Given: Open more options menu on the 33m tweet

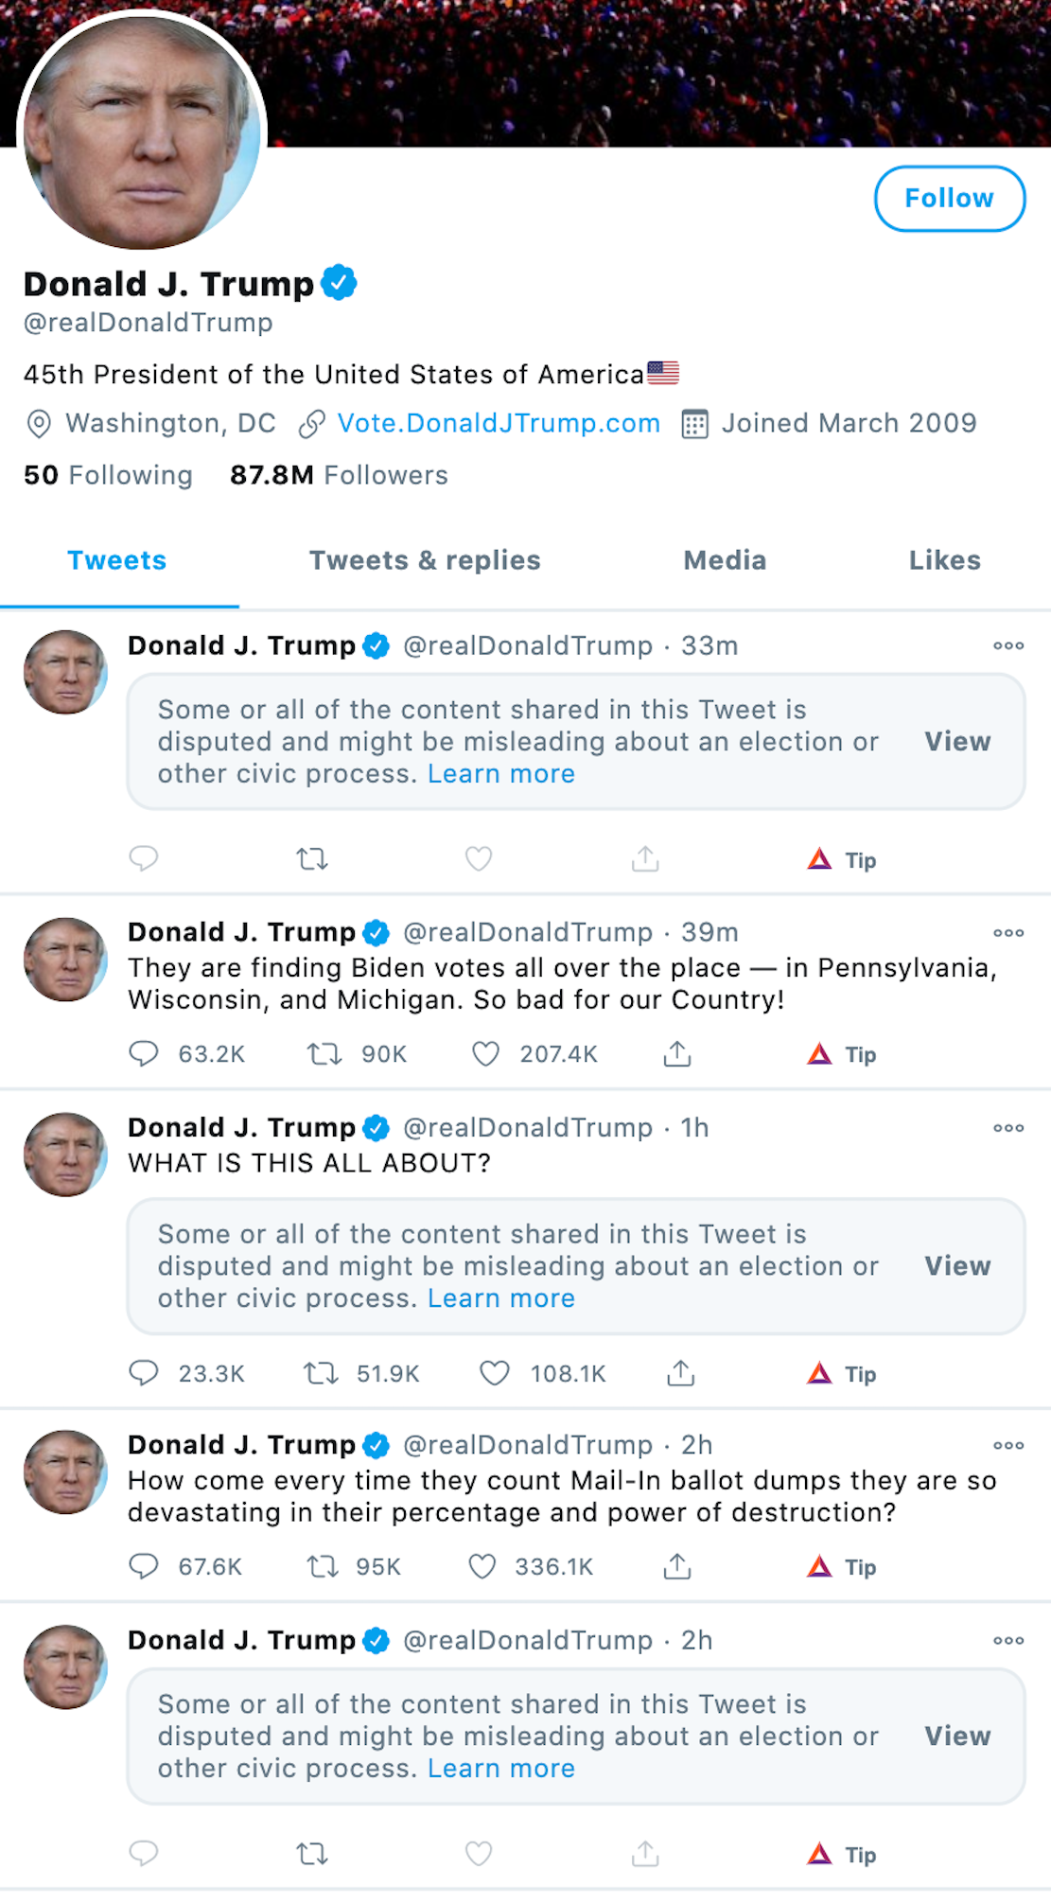Looking at the screenshot, I should (1008, 645).
